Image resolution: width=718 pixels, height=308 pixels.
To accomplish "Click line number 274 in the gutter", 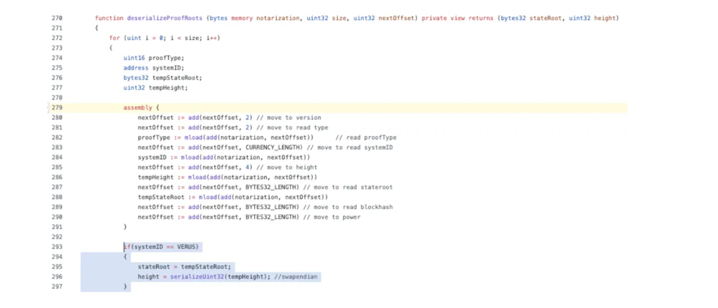I will pos(57,58).
